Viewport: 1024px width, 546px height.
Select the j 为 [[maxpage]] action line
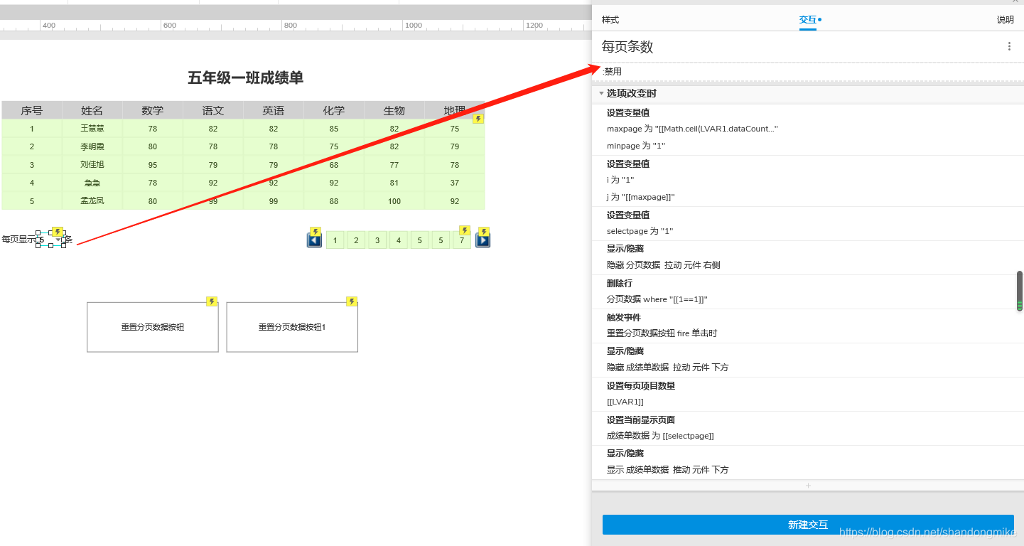[641, 197]
